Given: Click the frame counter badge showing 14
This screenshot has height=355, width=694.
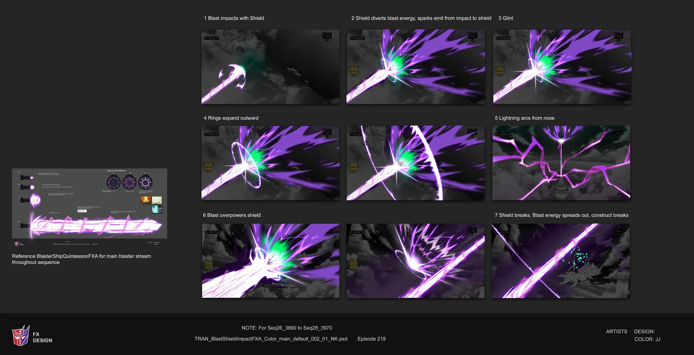Looking at the screenshot, I should (x=473, y=40).
